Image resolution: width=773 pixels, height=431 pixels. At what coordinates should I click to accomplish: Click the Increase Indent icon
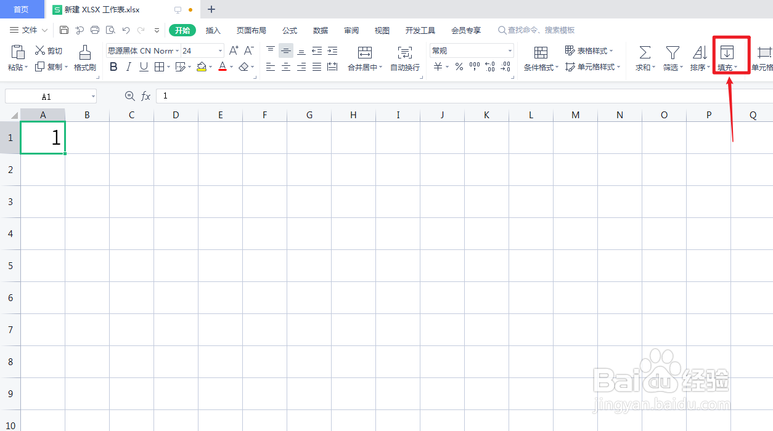(x=332, y=50)
